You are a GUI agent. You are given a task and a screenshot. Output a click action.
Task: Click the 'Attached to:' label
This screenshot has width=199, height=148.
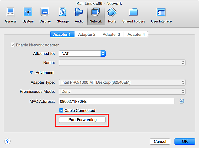[x=44, y=54]
